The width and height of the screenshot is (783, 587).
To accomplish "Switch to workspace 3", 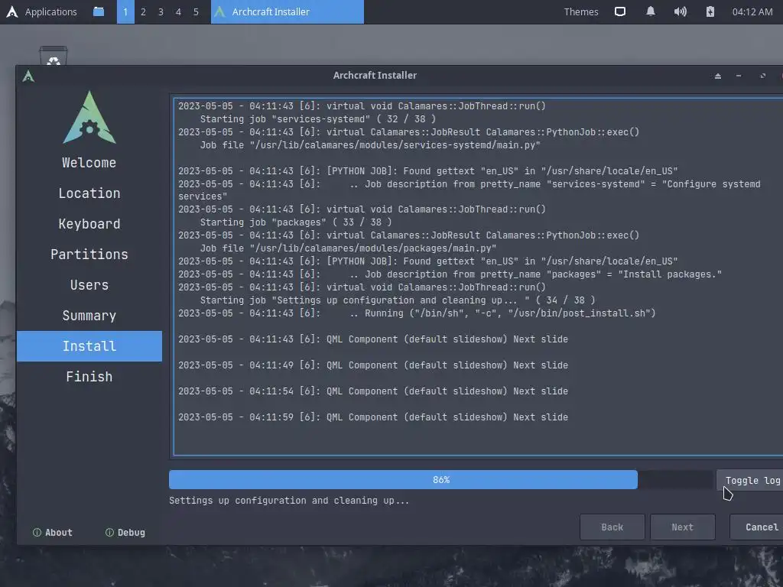I will tap(161, 11).
